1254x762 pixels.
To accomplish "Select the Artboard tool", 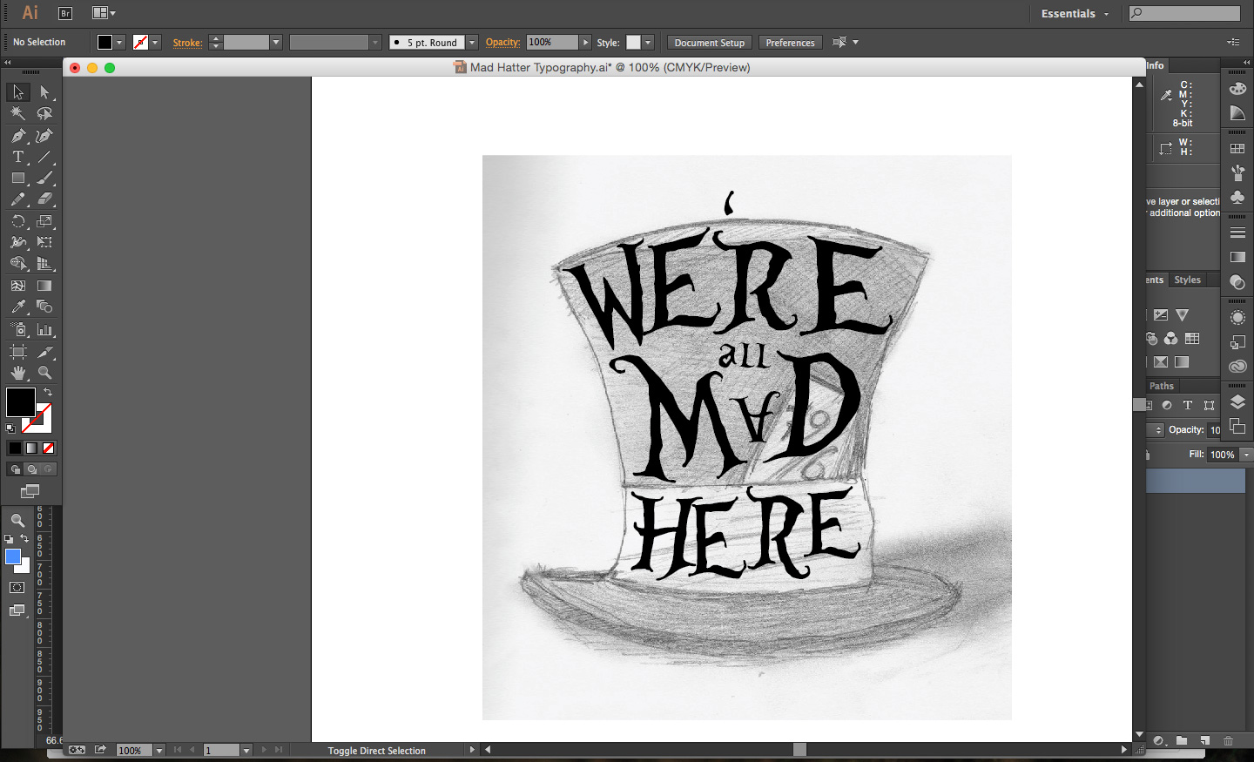I will point(17,352).
